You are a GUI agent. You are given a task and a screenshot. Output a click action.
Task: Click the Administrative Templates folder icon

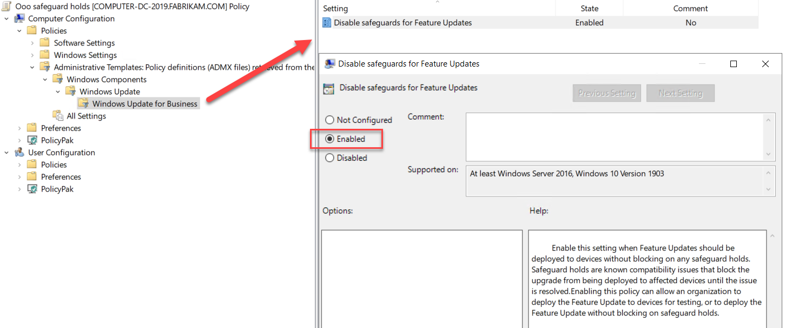coord(45,67)
